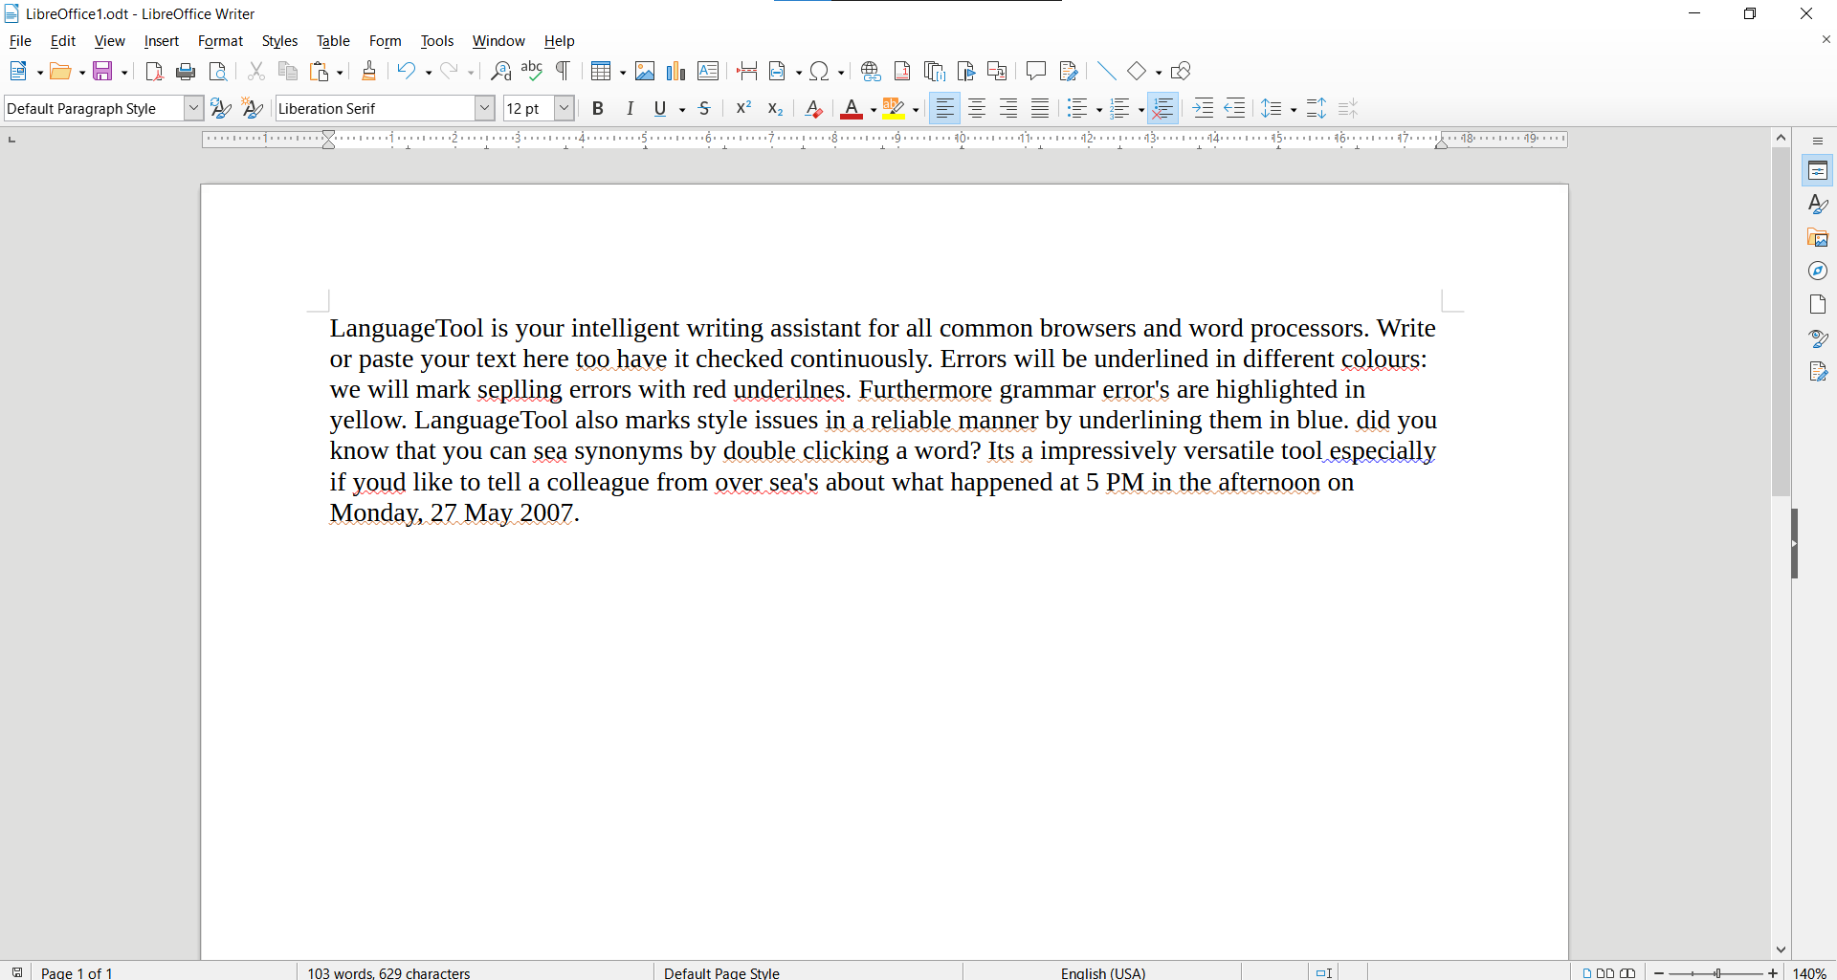Screen dimensions: 1837x980
Task: Open the Insert menu
Action: pos(162,41)
